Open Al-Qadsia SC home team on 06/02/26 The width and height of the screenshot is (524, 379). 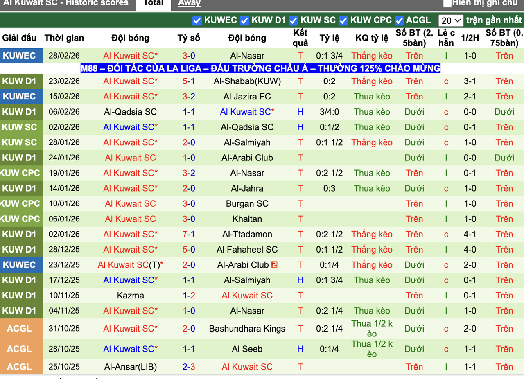coord(131,112)
